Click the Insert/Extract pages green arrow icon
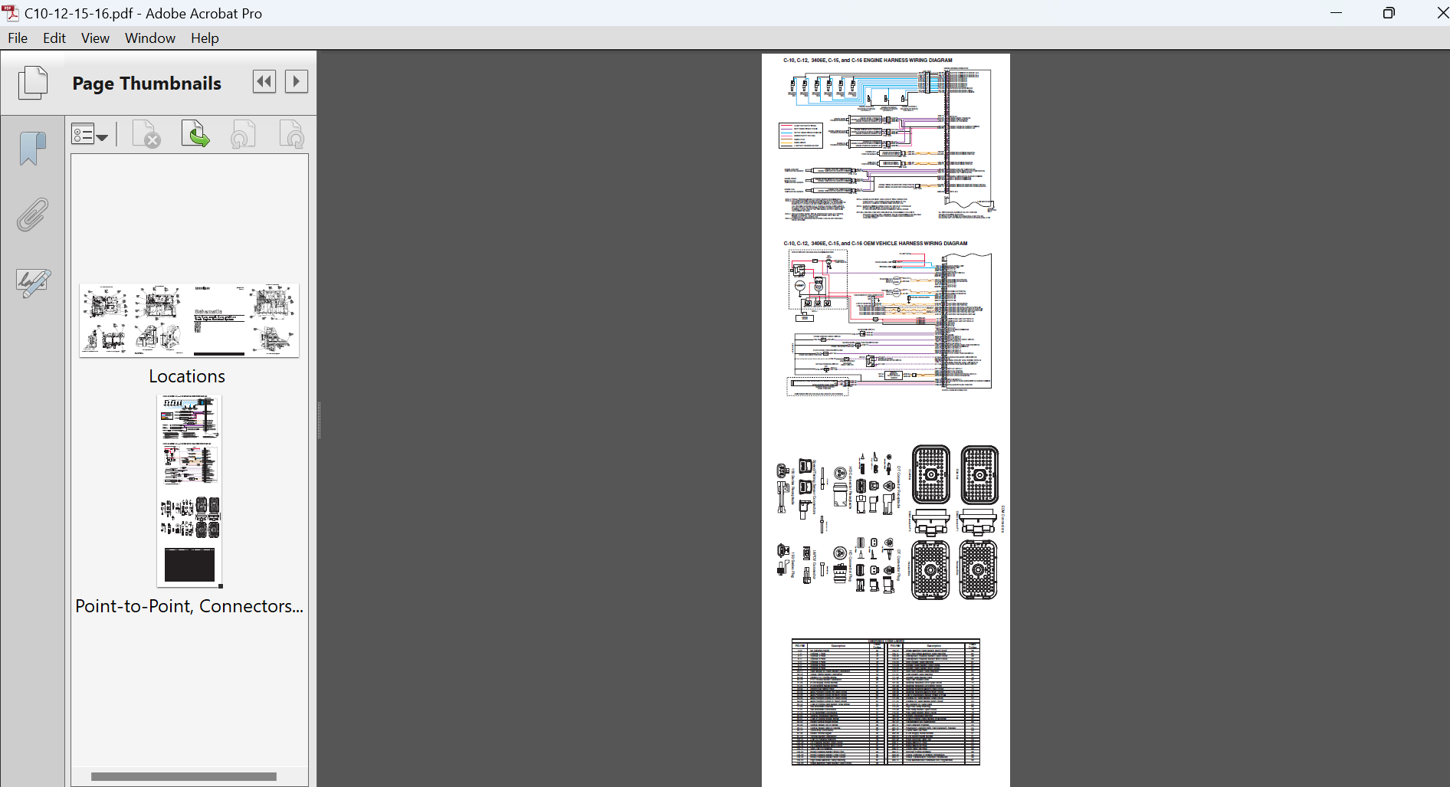 (195, 134)
